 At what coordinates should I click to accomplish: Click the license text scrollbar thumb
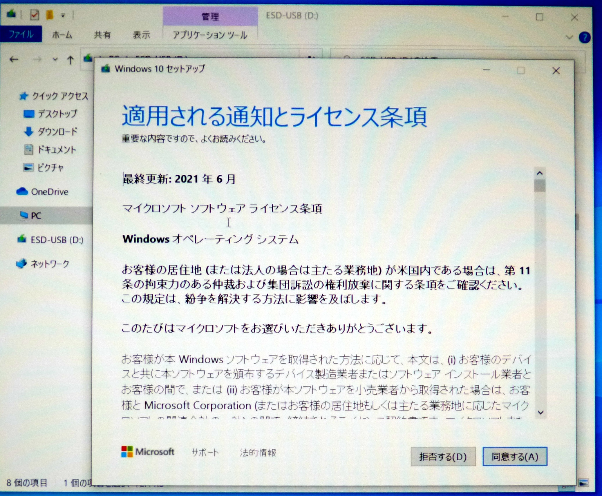[x=540, y=186]
